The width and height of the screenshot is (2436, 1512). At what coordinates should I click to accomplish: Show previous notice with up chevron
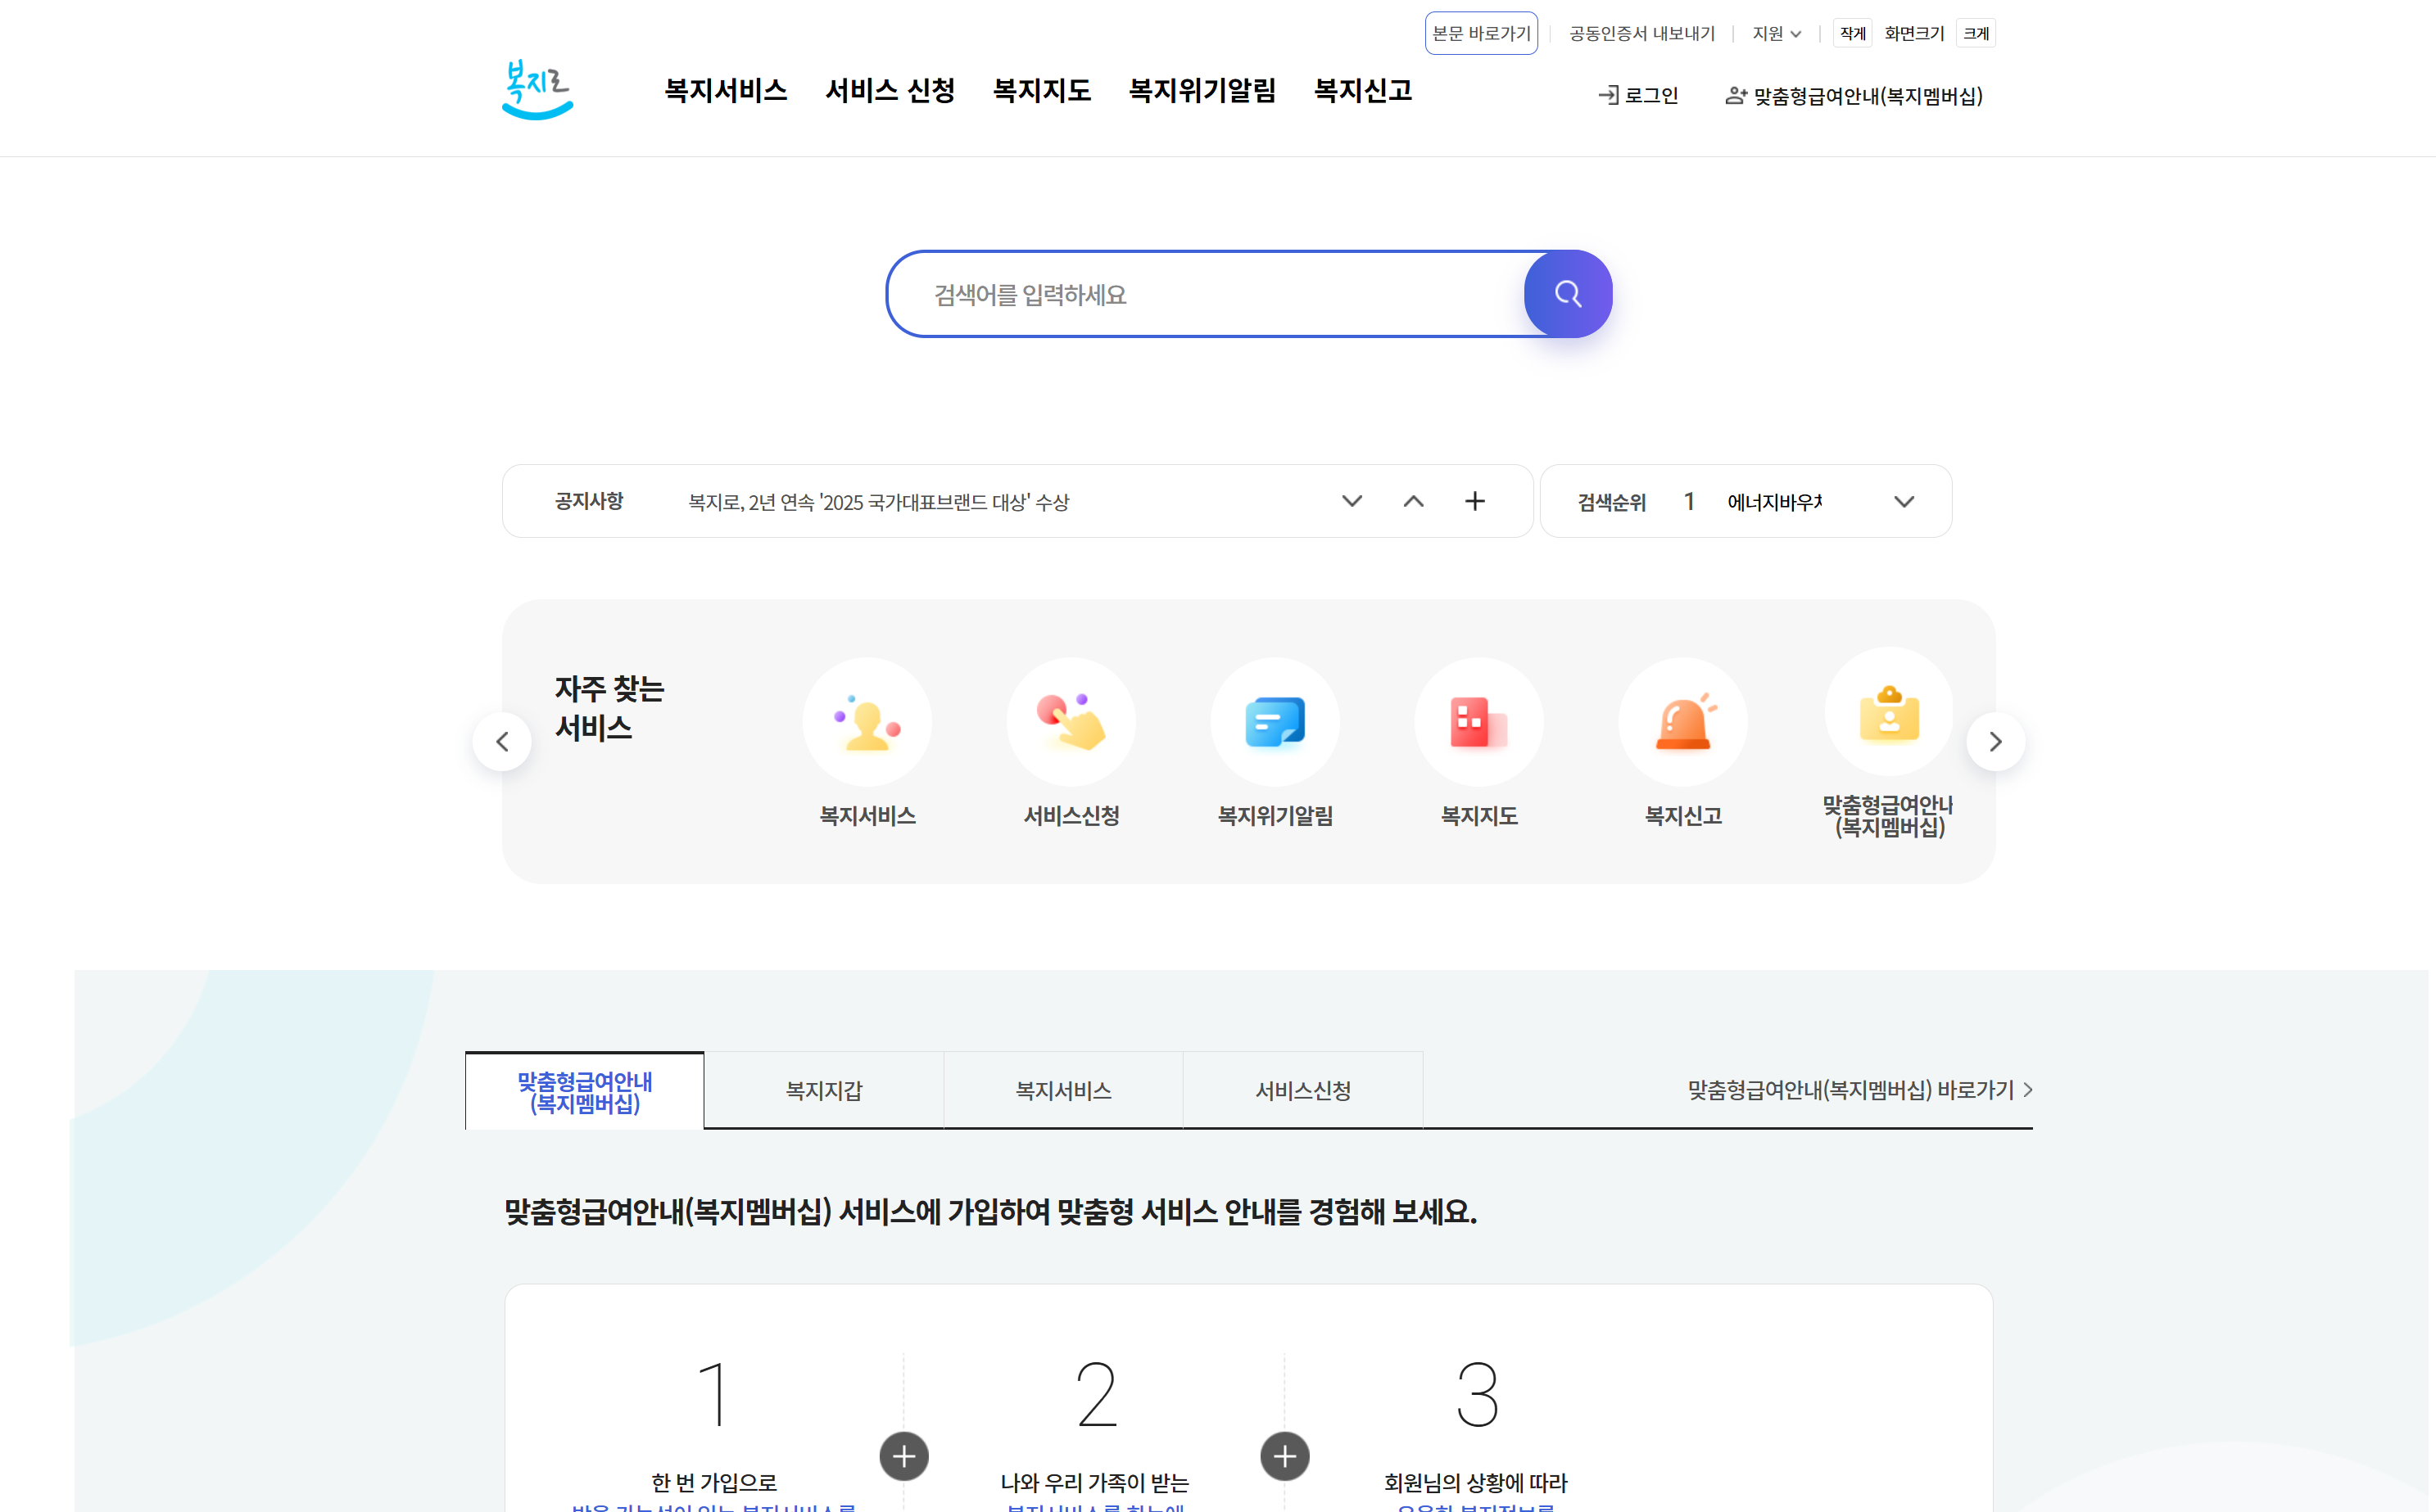1413,501
